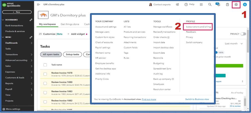Open Subscriptions and billing

198,27
